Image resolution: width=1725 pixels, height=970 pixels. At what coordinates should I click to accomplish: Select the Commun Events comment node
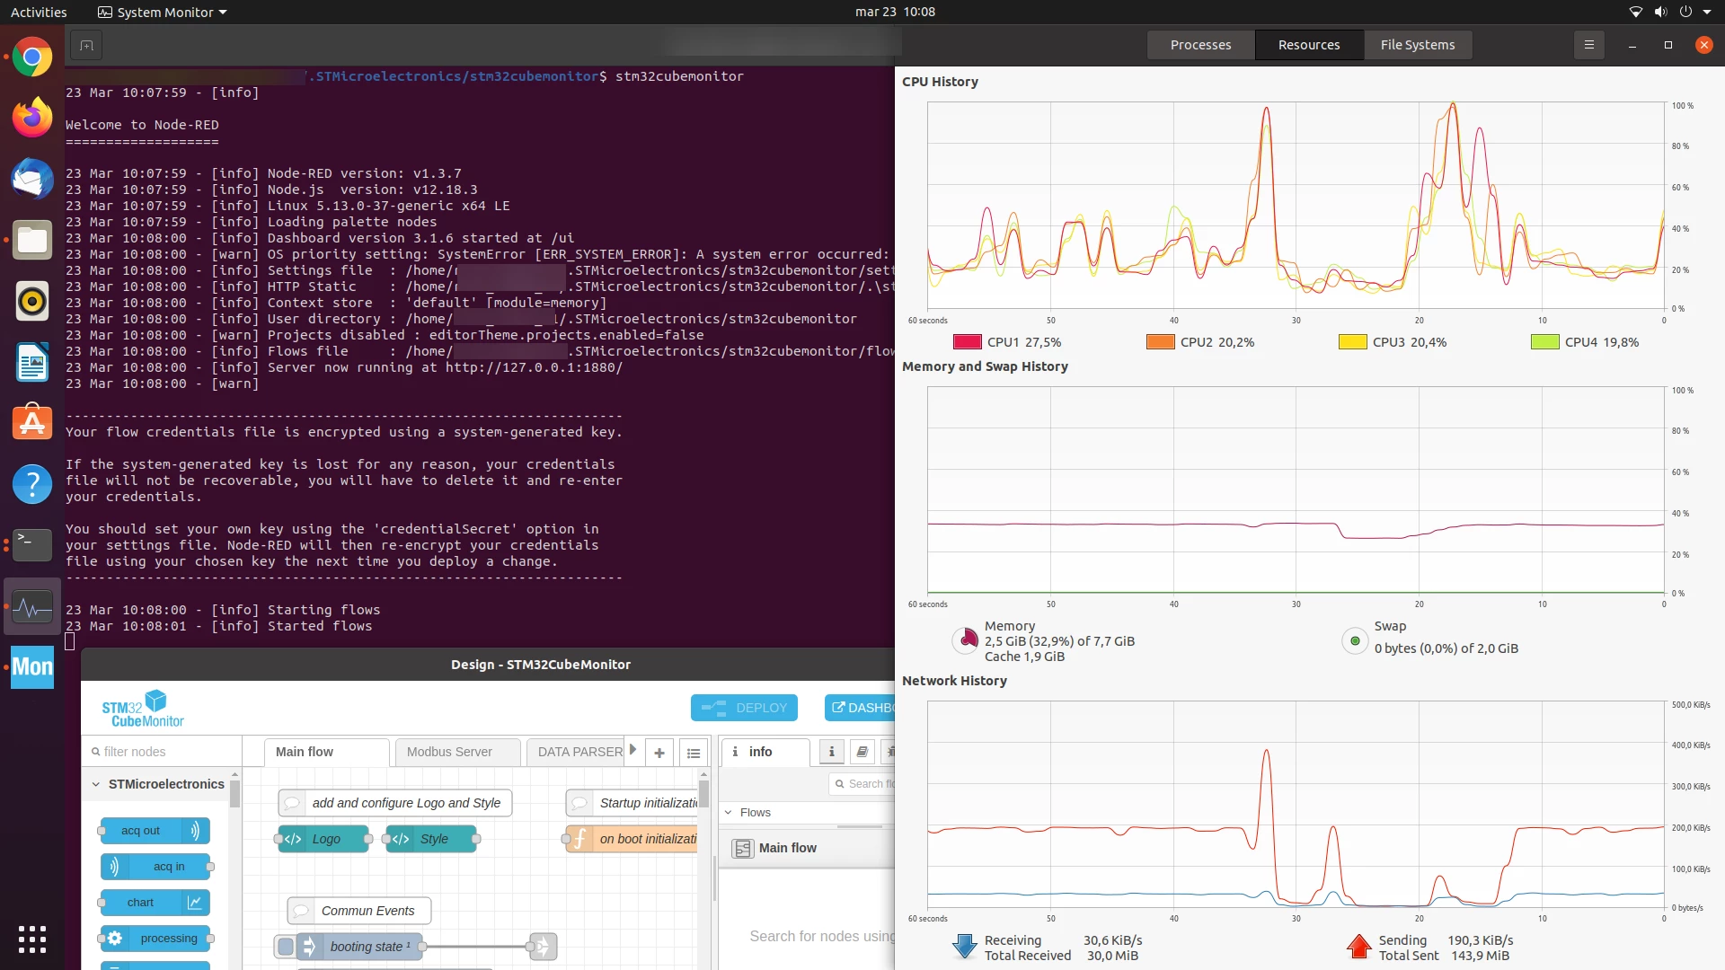[x=359, y=912]
